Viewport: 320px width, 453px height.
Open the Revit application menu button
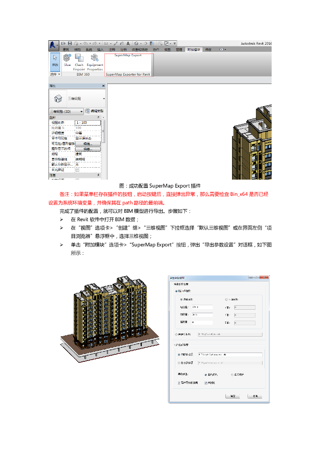[x=53, y=45]
